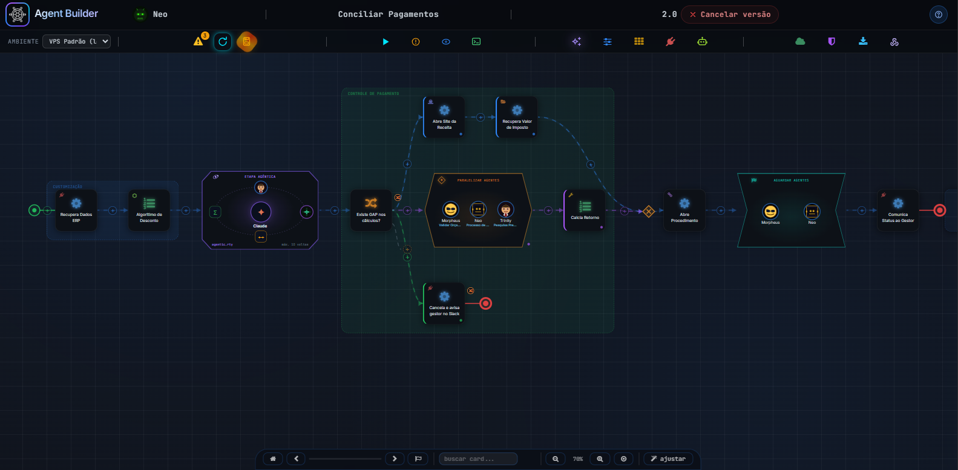Click the card navigation slider track
This screenshot has height=470, width=958.
(x=346, y=459)
